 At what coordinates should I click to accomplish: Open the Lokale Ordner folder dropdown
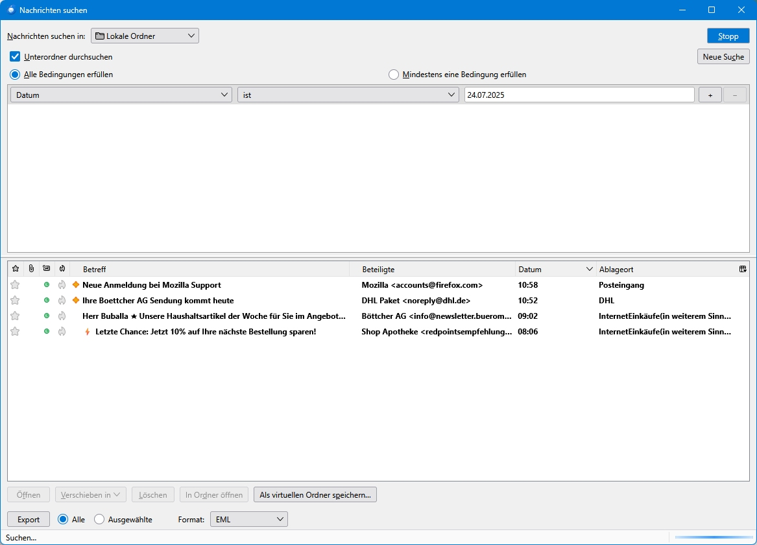tap(145, 36)
